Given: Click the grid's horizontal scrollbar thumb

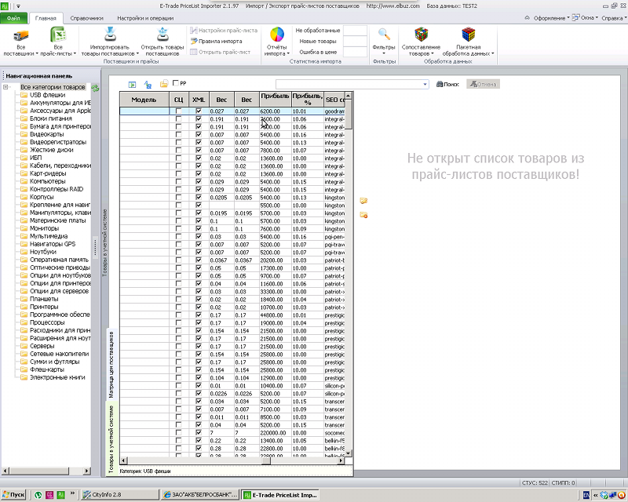Looking at the screenshot, I should point(266,460).
